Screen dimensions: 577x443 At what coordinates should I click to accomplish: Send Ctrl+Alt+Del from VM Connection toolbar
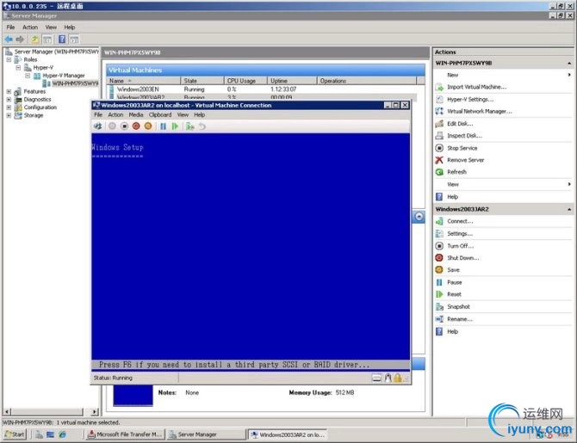[98, 126]
